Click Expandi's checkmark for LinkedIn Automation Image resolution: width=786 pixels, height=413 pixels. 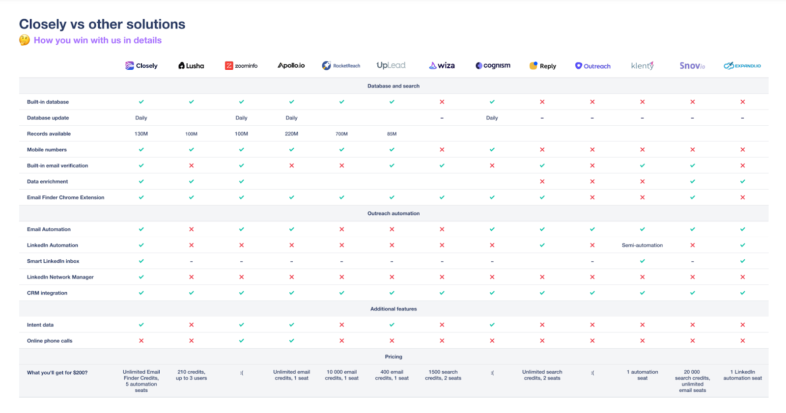(x=743, y=245)
